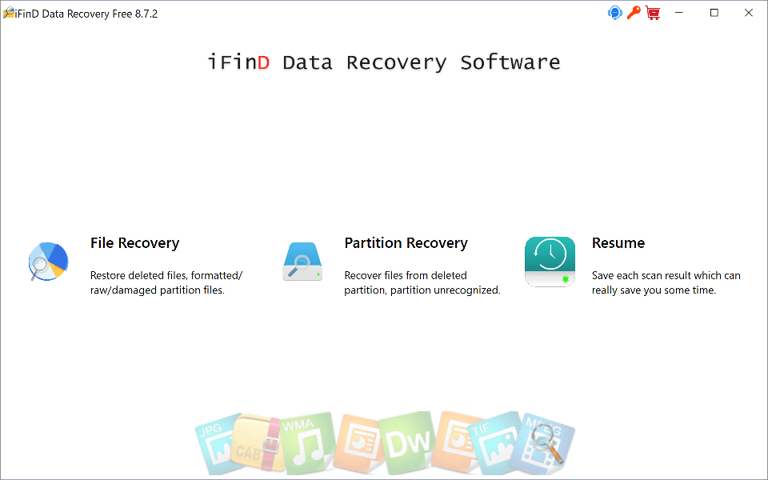768x480 pixels.
Task: Click the Partition Recovery drive icon
Action: [x=302, y=262]
